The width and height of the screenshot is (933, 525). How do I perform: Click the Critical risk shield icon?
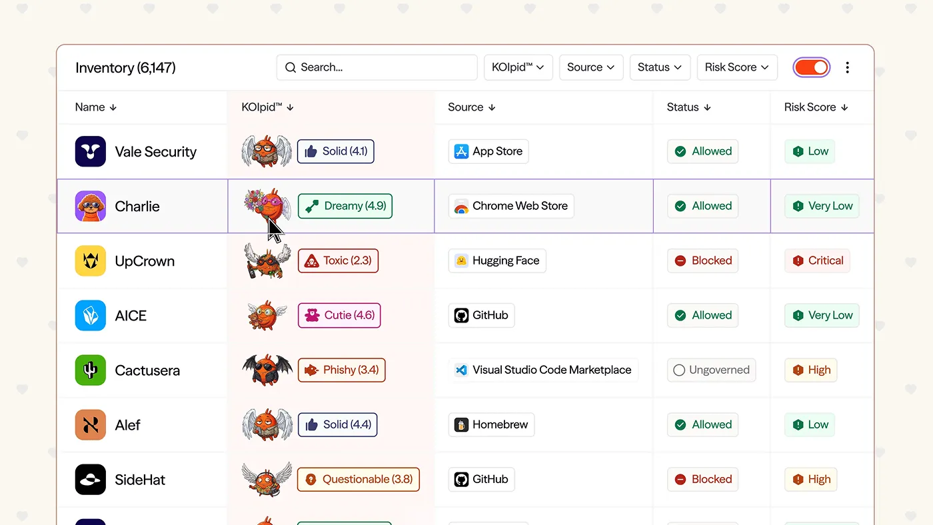click(798, 261)
